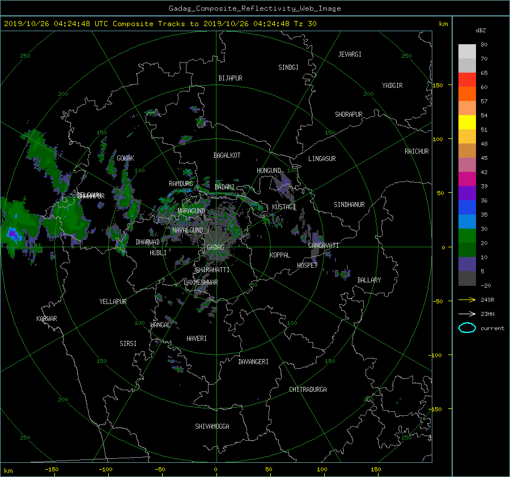Viewport: 510px width, 477px height.
Task: Click the Gadag_Composite_Reflectivity_Web_Image title
Action: (254, 9)
